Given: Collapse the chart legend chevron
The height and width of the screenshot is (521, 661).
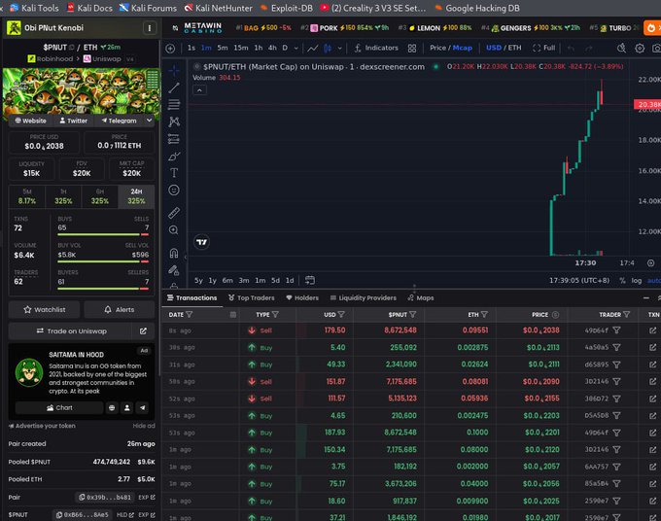Looking at the screenshot, I should click(x=200, y=90).
